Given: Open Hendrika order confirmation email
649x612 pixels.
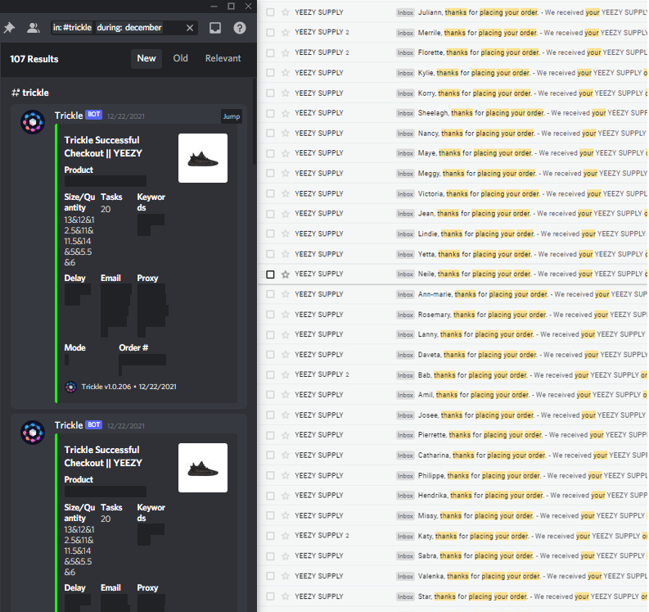Looking at the screenshot, I should point(453,496).
